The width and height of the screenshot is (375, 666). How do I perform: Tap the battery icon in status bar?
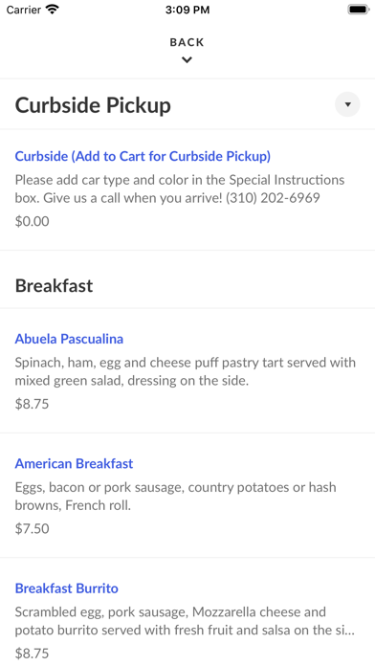pos(358,10)
